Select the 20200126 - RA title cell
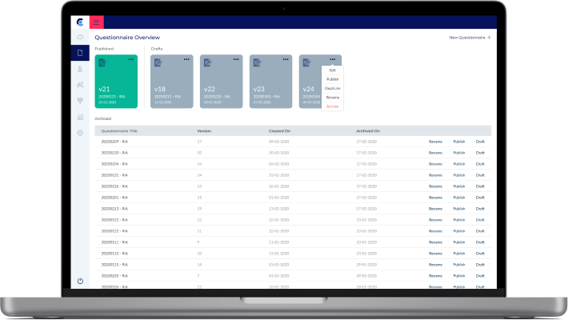 114,186
